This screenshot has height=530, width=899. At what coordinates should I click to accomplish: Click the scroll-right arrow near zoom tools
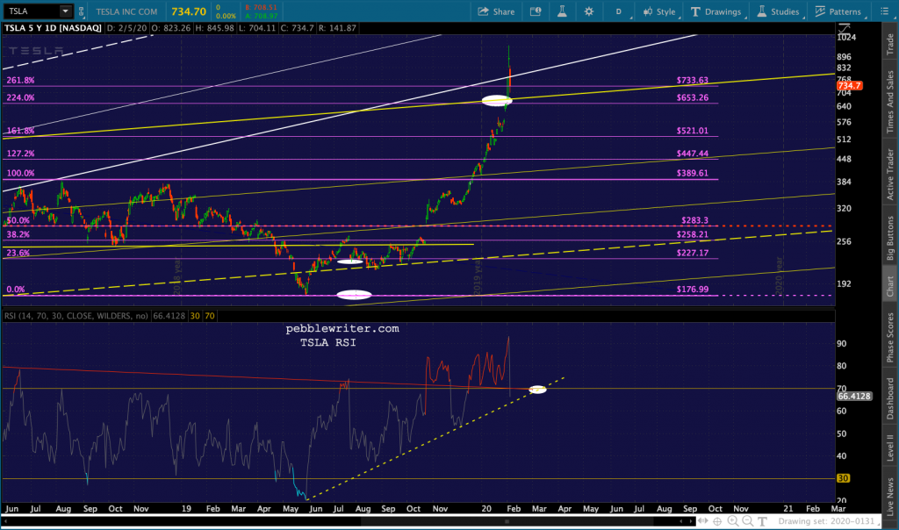pyautogui.click(x=690, y=521)
